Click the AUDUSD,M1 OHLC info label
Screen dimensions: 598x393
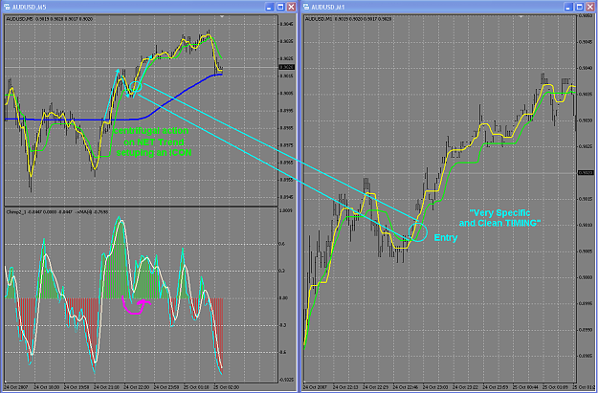coord(348,19)
